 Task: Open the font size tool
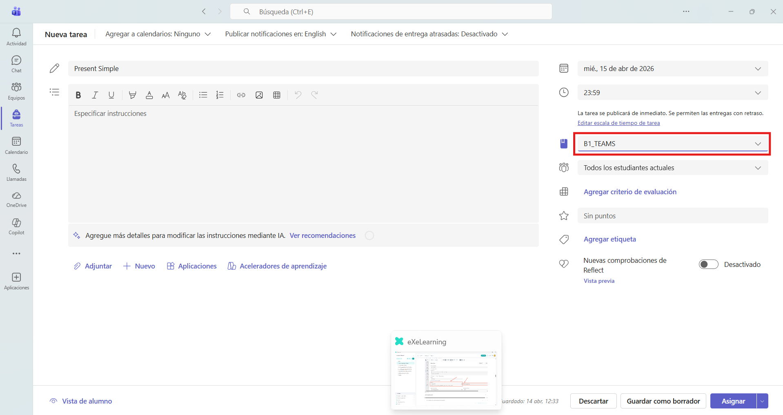click(x=166, y=95)
